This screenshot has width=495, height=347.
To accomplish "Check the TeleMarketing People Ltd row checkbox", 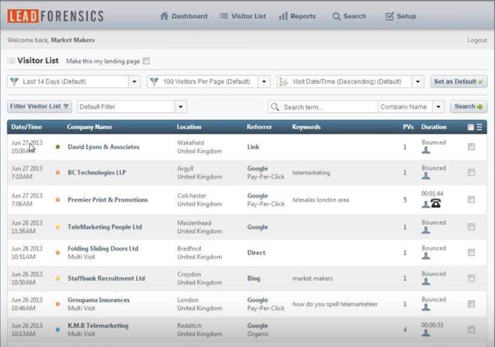I will click(x=471, y=227).
